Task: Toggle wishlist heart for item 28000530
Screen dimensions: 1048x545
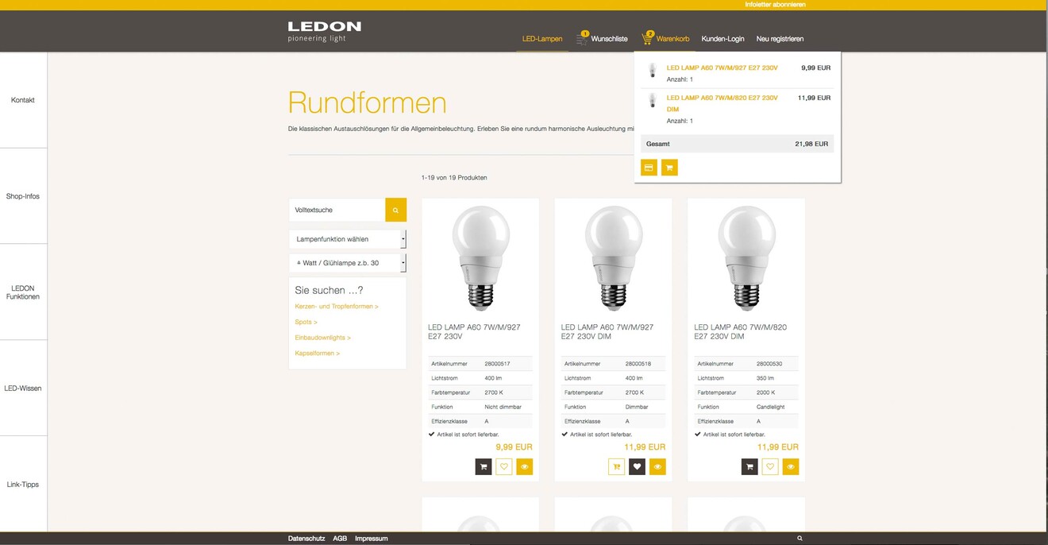Action: pyautogui.click(x=770, y=467)
